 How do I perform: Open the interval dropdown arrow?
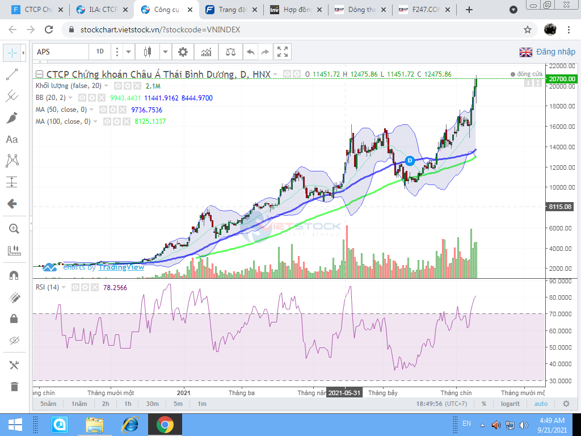click(129, 52)
